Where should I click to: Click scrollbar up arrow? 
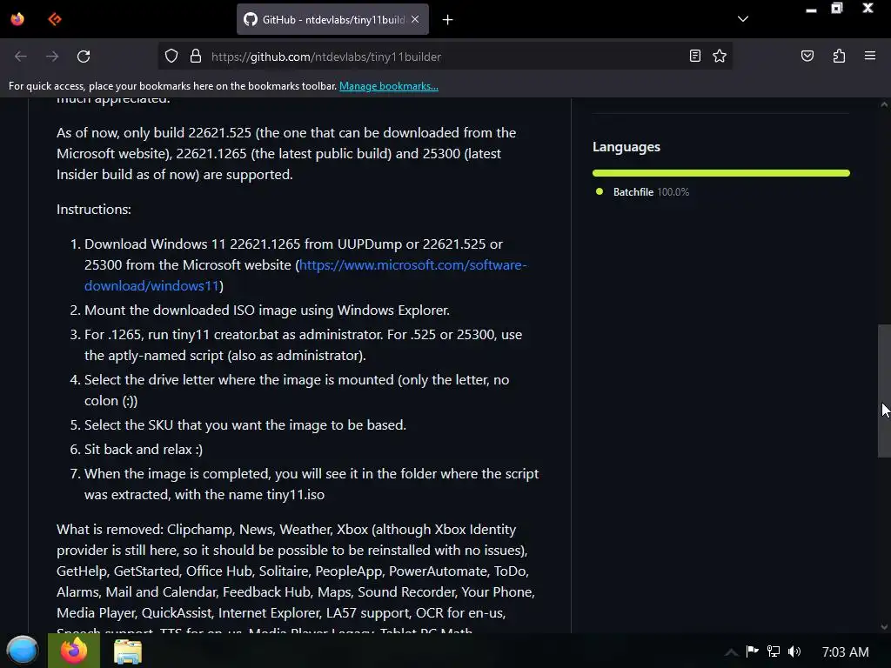click(884, 104)
